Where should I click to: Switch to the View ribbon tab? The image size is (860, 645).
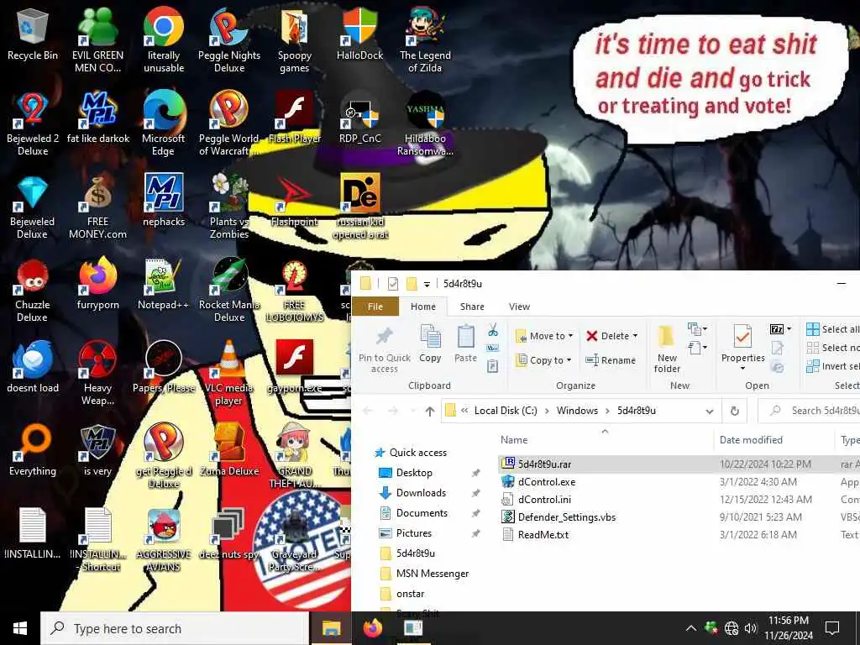coord(519,307)
